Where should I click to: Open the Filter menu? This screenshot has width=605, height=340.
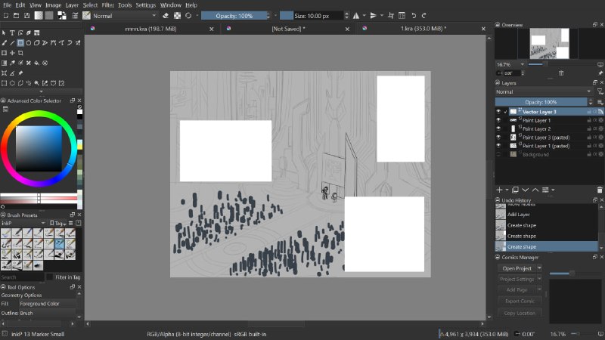point(107,5)
